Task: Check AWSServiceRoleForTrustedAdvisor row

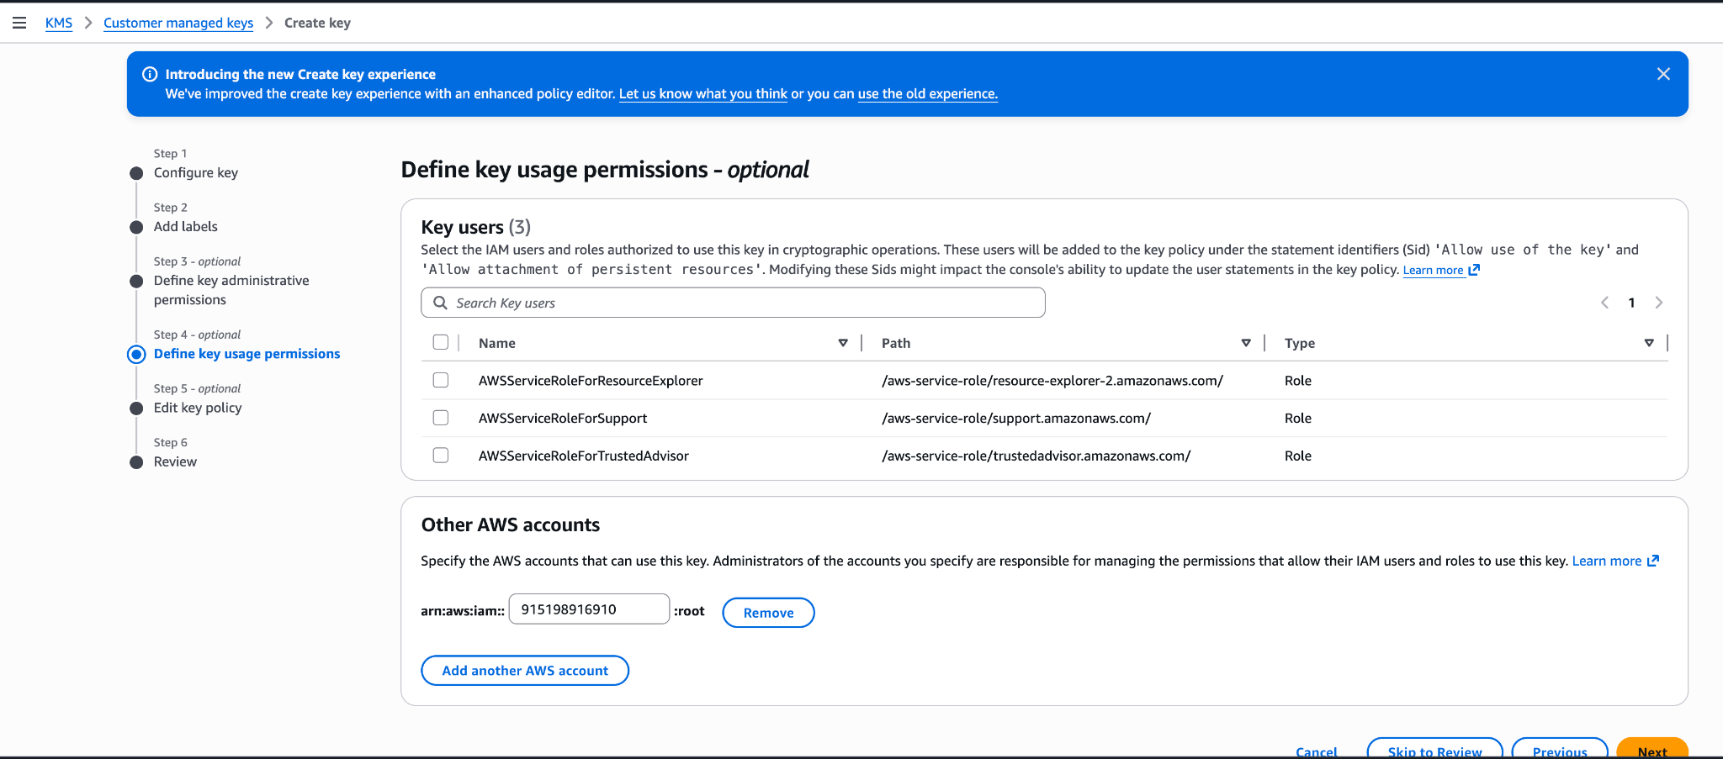Action: pos(441,455)
